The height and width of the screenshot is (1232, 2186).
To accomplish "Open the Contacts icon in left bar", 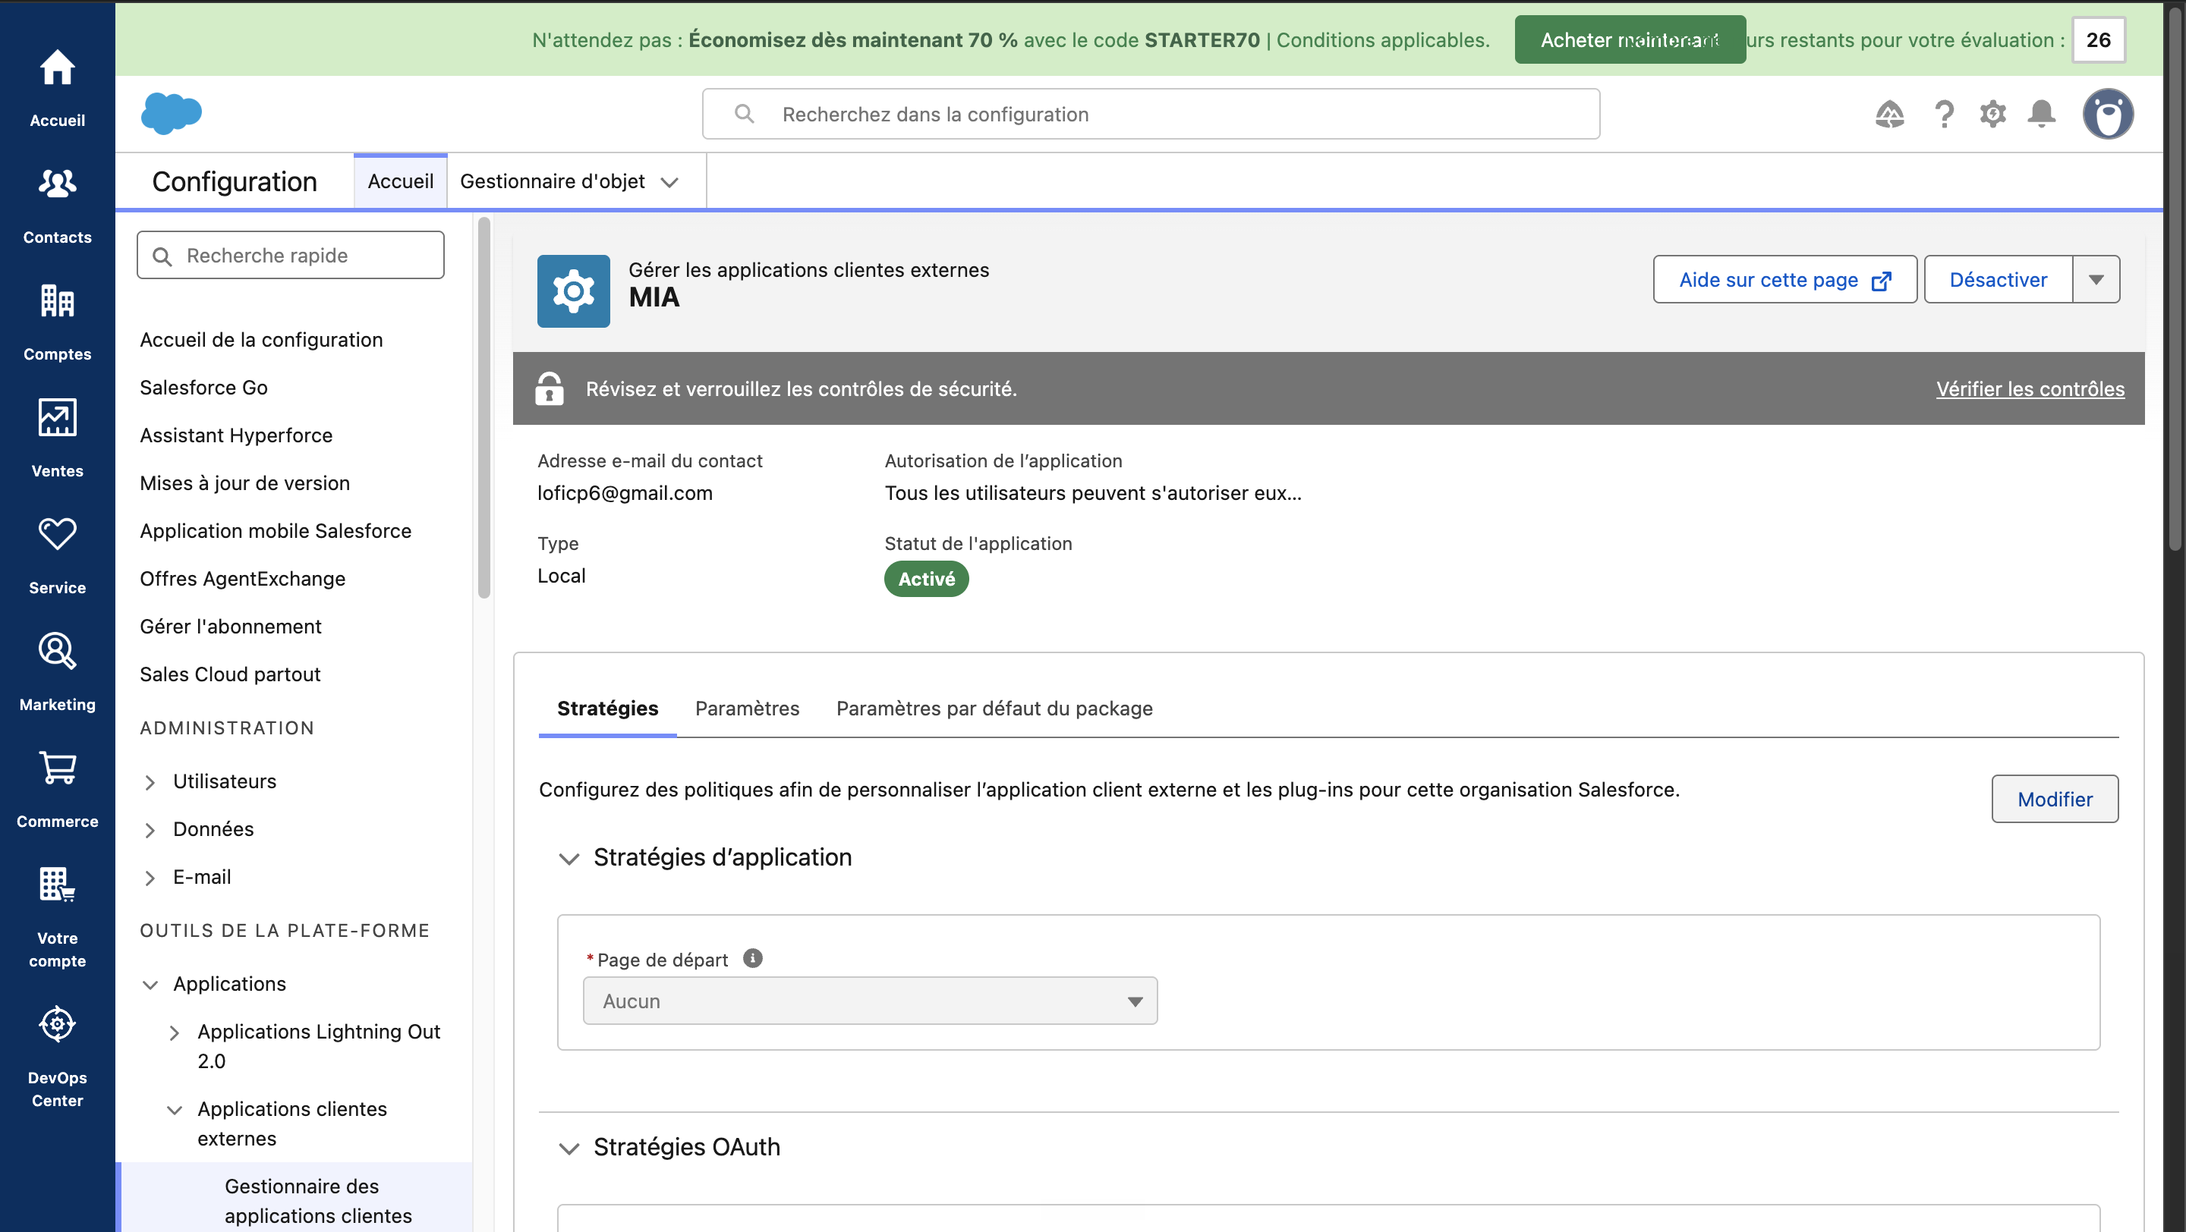I will point(57,183).
